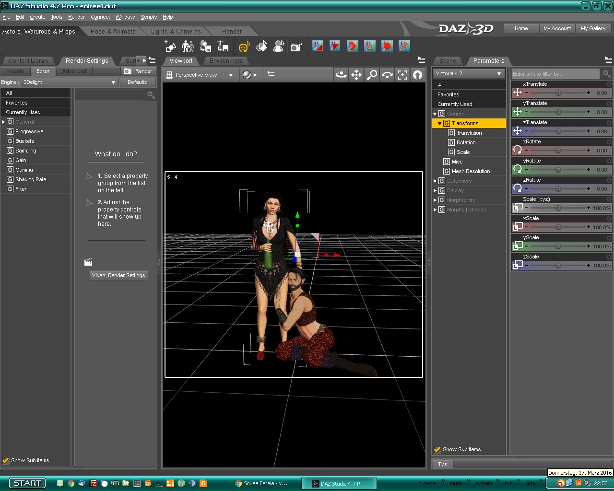
Task: Switch to the Environment tab
Action: [x=226, y=61]
